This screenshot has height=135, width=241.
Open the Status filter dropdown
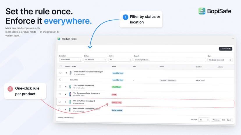click(x=95, y=60)
